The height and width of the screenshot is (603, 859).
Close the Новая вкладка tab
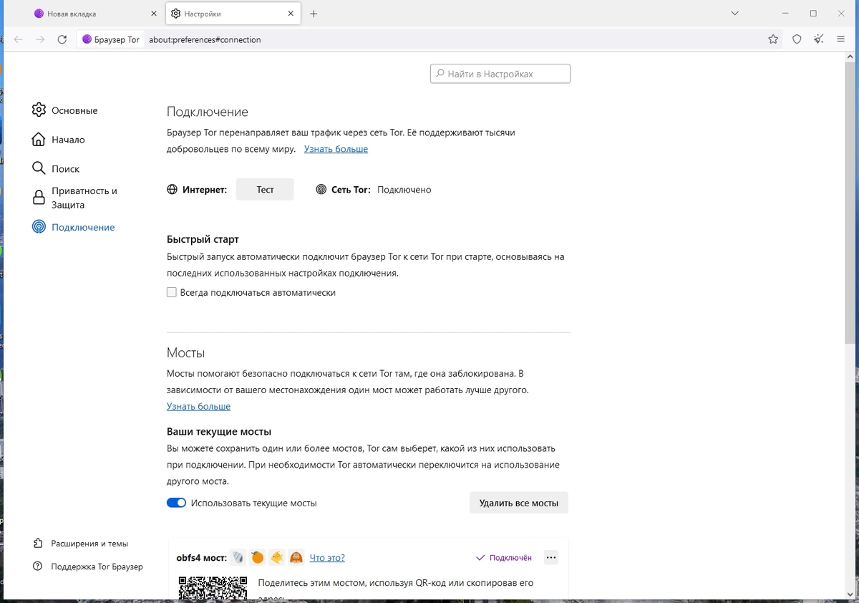[153, 14]
